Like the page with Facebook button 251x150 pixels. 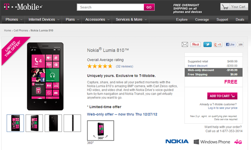click(230, 45)
